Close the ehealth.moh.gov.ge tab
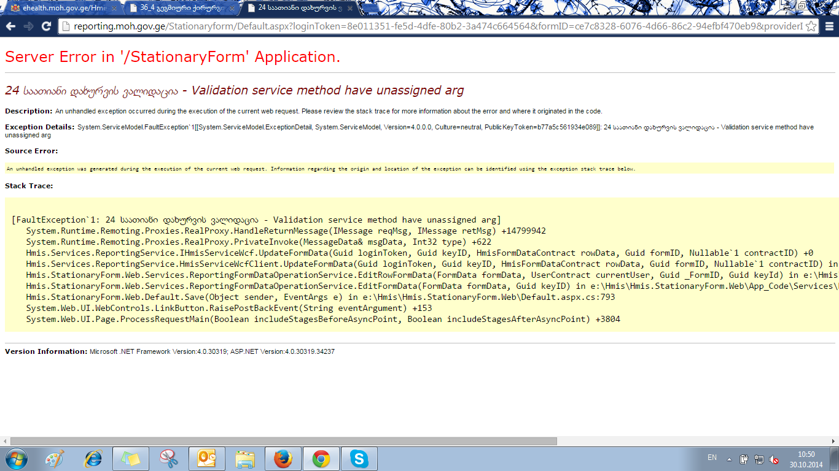This screenshot has height=471, width=839. 114,9
